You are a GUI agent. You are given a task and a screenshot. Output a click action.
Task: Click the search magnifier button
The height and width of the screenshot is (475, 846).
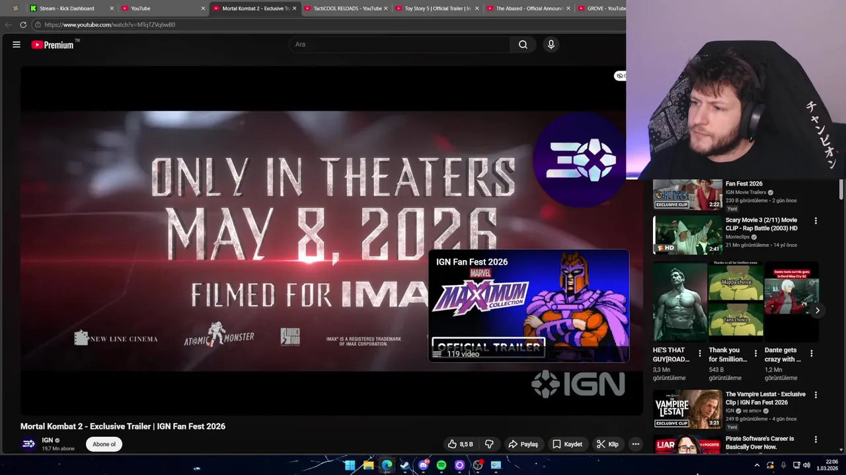[x=523, y=44]
